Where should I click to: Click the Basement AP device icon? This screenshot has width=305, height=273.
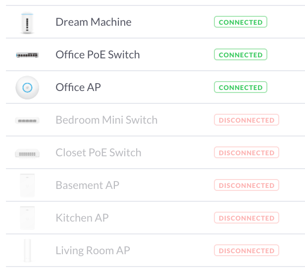27,185
